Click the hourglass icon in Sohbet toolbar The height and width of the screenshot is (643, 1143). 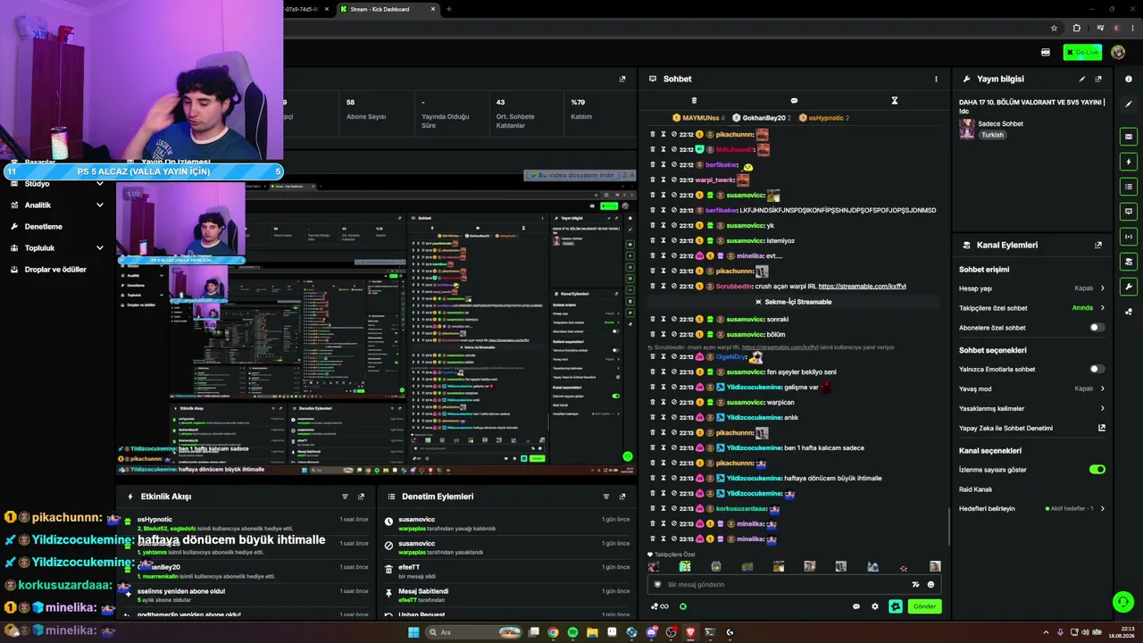(894, 100)
